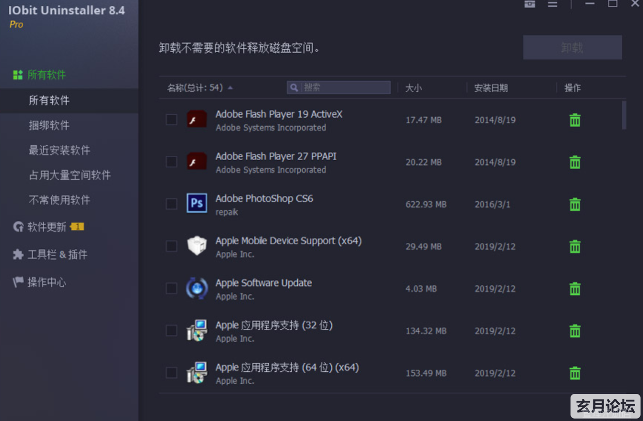Click the 622.93 MB size value
Viewport: 643px width, 421px height.
tap(426, 204)
